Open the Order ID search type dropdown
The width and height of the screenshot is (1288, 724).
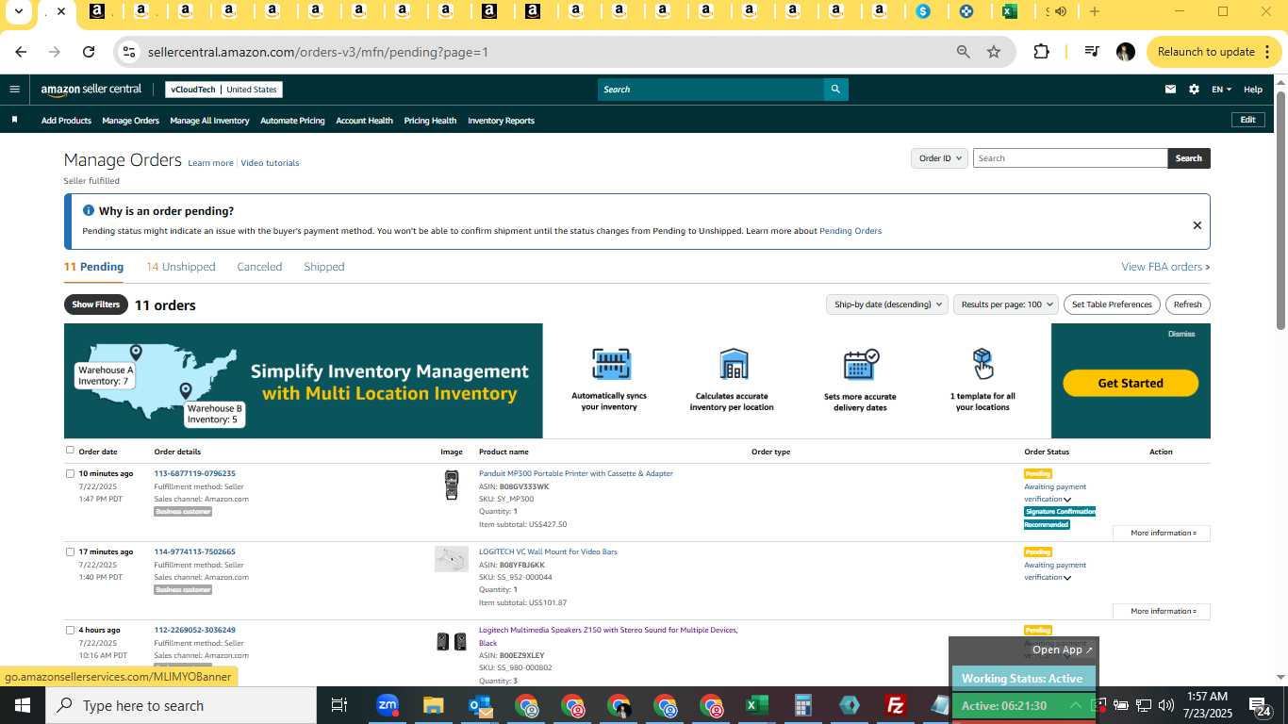click(x=939, y=158)
